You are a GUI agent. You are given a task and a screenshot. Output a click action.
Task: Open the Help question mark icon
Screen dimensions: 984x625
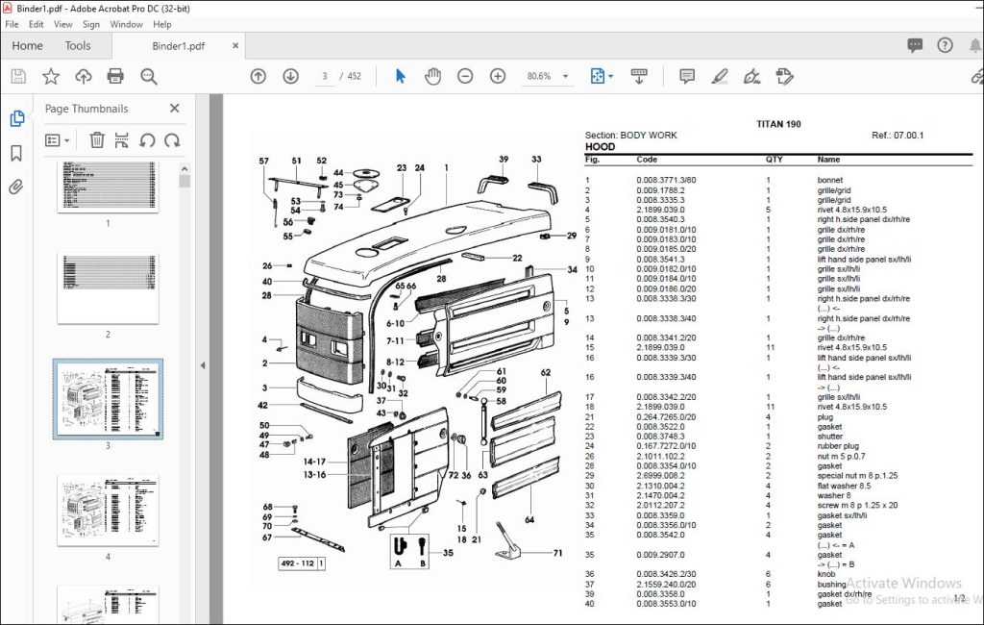[x=945, y=45]
